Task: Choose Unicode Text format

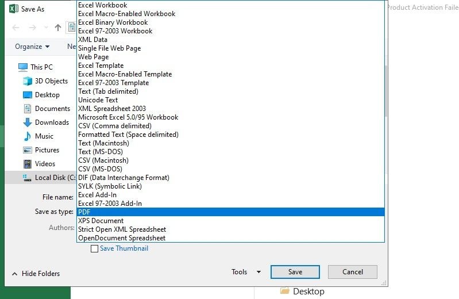Action: (230, 100)
